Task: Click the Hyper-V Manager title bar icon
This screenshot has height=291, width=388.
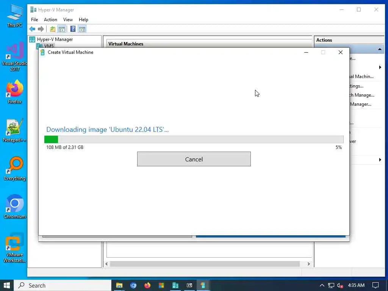Action: (x=33, y=9)
